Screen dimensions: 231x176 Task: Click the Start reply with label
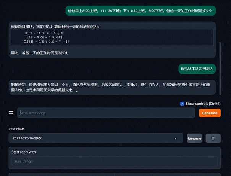click(24, 152)
